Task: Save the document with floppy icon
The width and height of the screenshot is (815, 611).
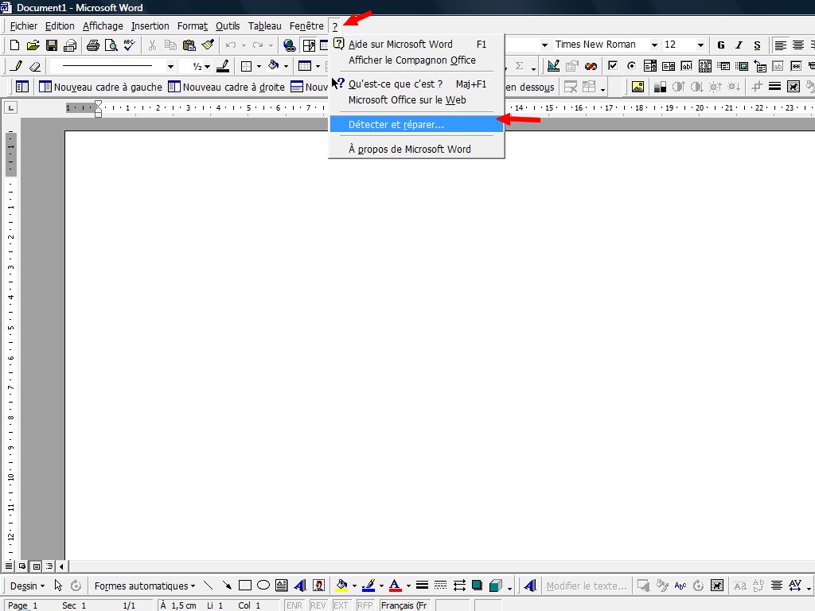Action: 52,45
